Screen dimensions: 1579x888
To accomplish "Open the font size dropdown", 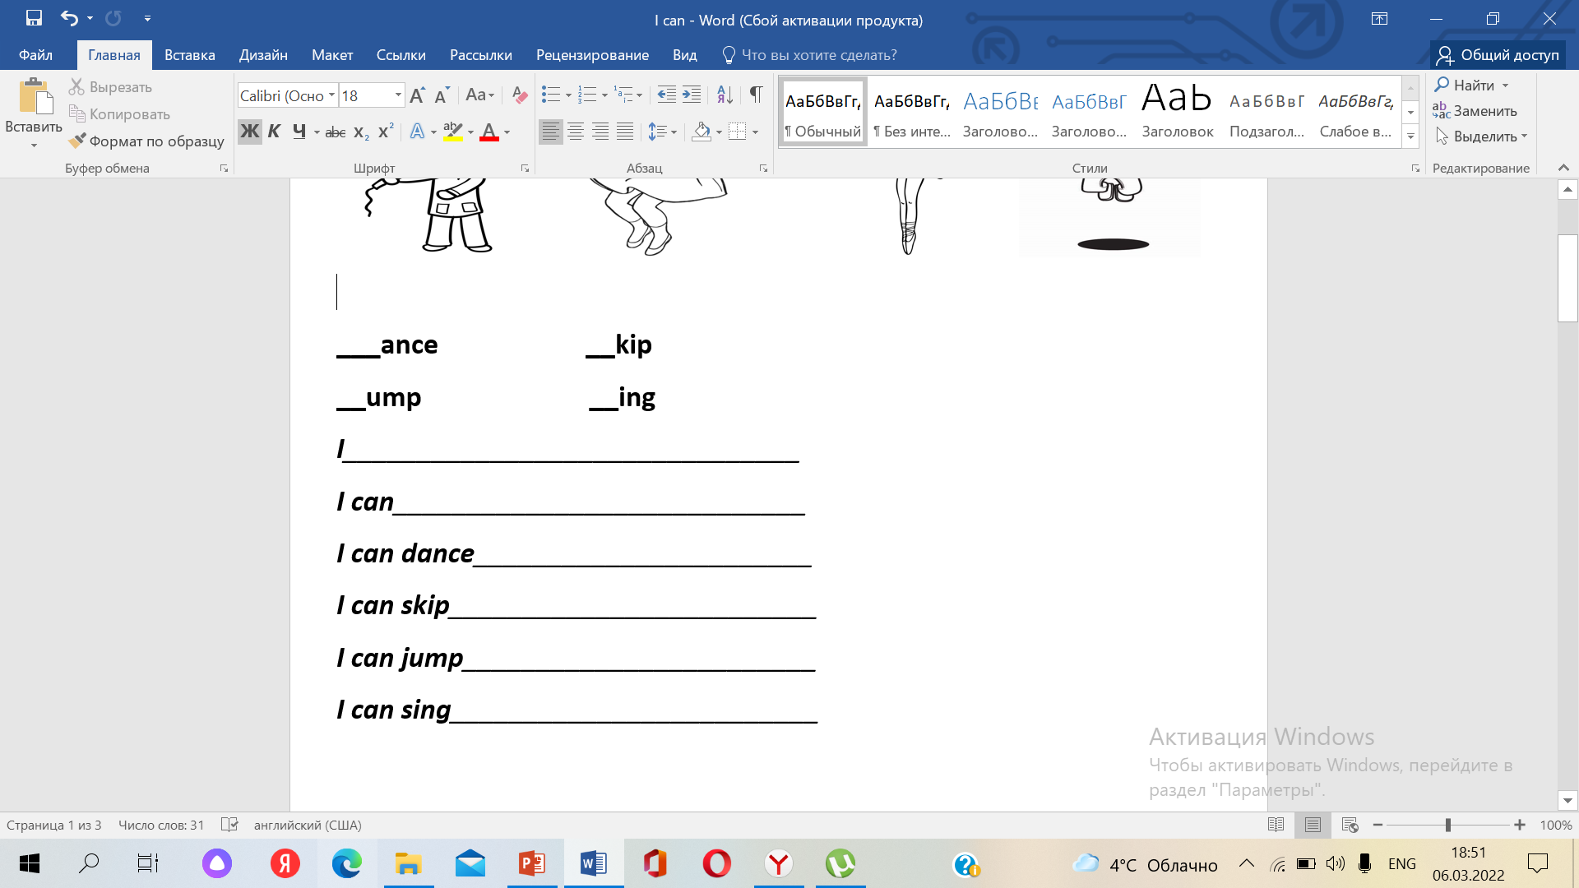I will 399,95.
